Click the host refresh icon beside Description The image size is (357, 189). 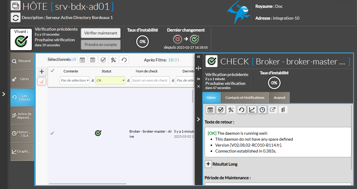15,18
